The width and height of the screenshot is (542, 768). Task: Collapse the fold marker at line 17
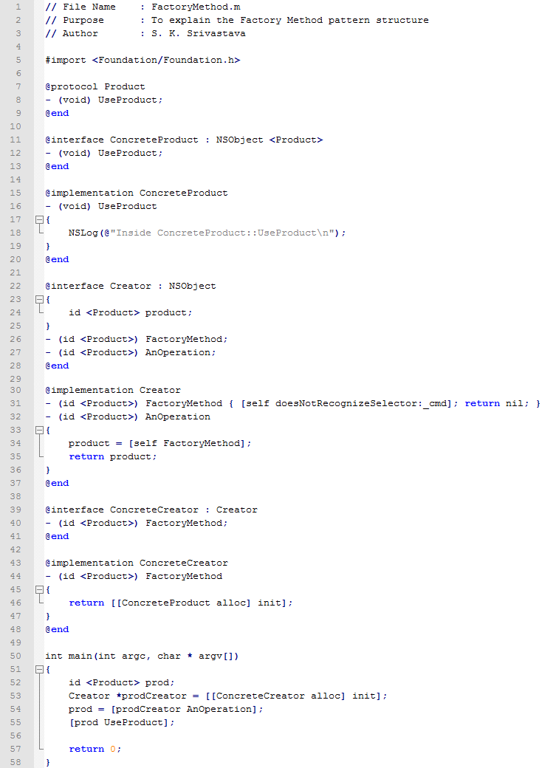click(40, 219)
